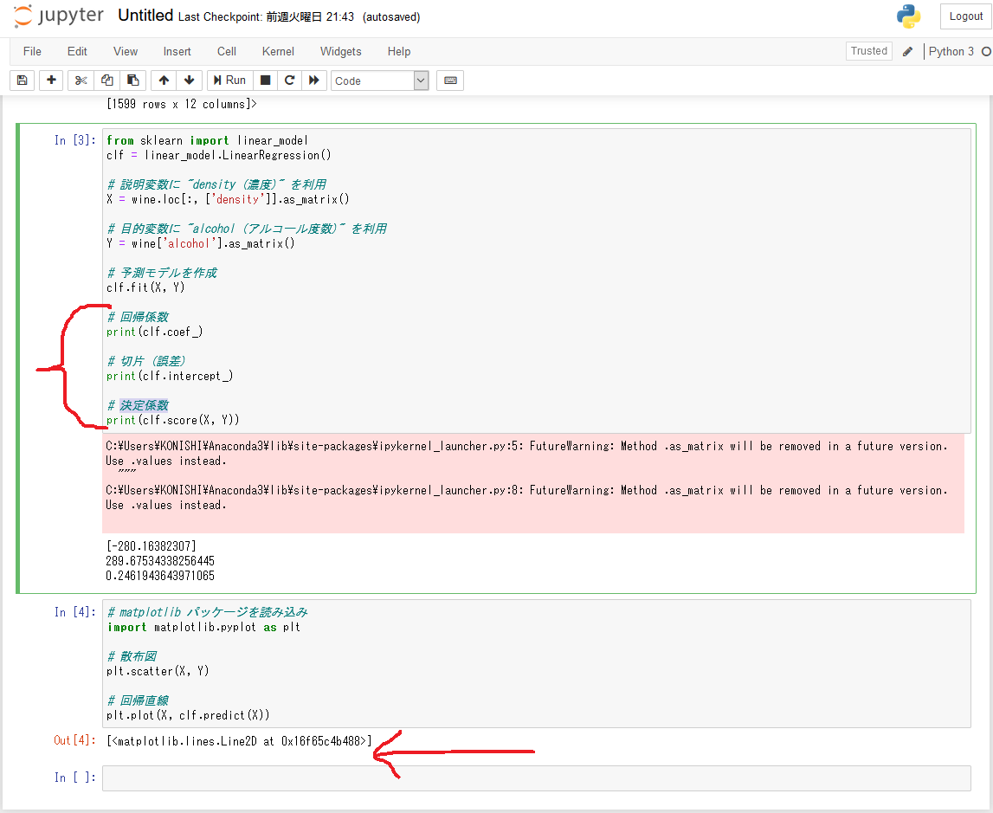Image resolution: width=993 pixels, height=813 pixels.
Task: Click the pencil edit-mode indicator icon
Action: [907, 51]
